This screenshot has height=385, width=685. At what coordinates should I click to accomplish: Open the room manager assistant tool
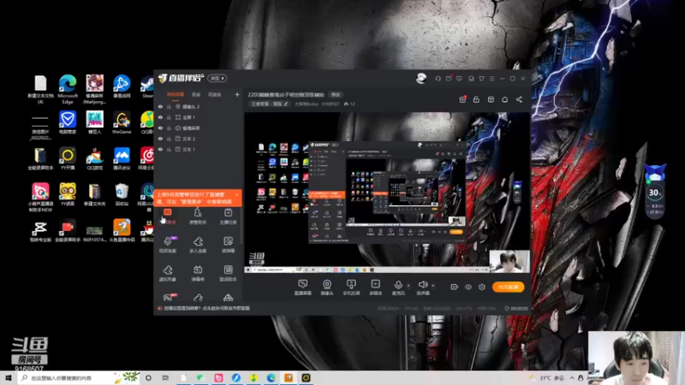198,216
